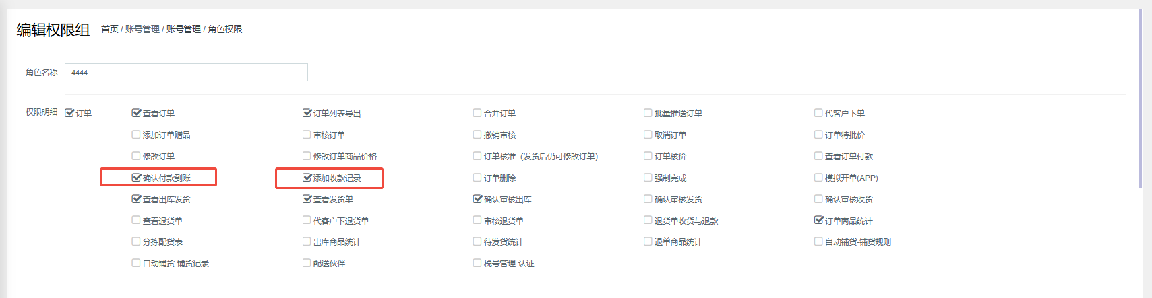Enable 退单商品统计 permission
The height and width of the screenshot is (298, 1152).
pyautogui.click(x=648, y=241)
